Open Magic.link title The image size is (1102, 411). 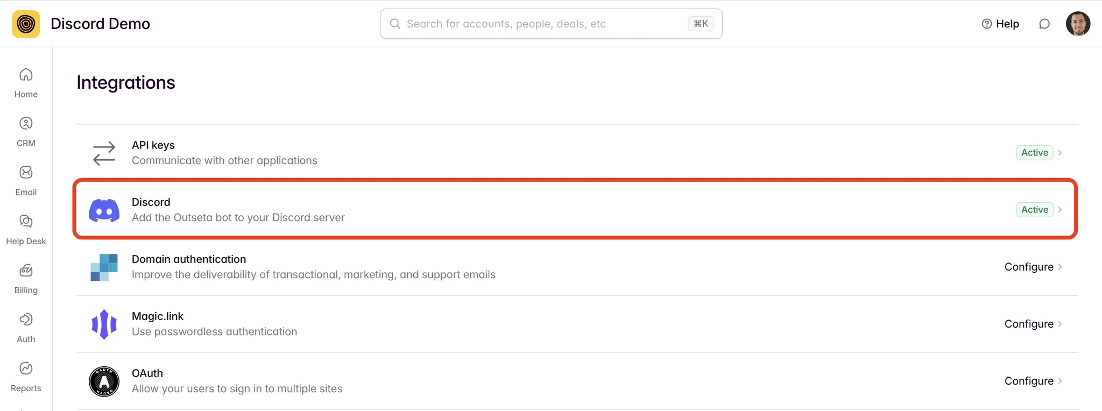coord(158,316)
